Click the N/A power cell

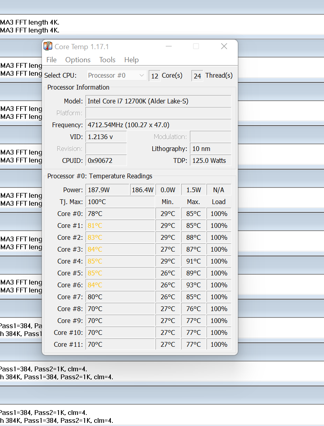(x=219, y=190)
